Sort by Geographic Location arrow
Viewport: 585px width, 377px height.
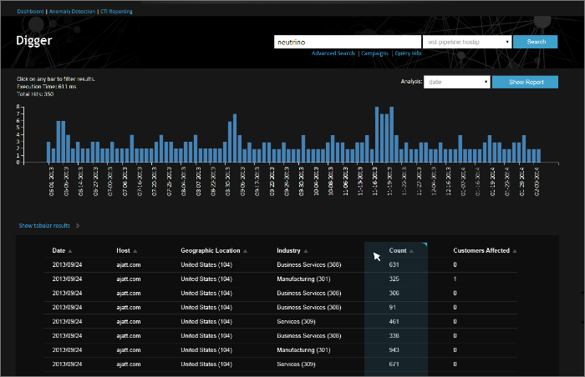pos(246,251)
